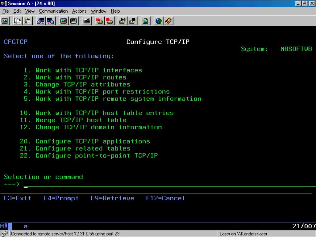Click option 11 Merge TCP/IP host table

click(73, 120)
